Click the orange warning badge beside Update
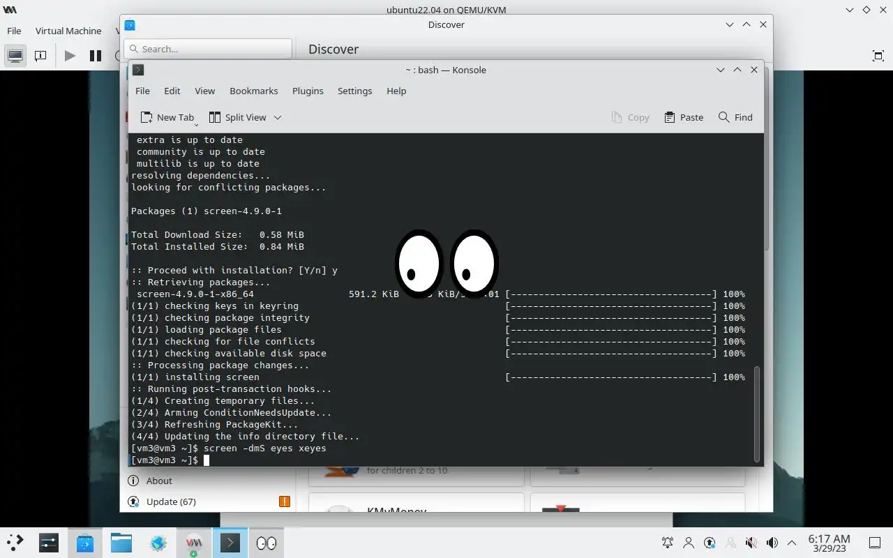Image resolution: width=893 pixels, height=558 pixels. pyautogui.click(x=285, y=502)
